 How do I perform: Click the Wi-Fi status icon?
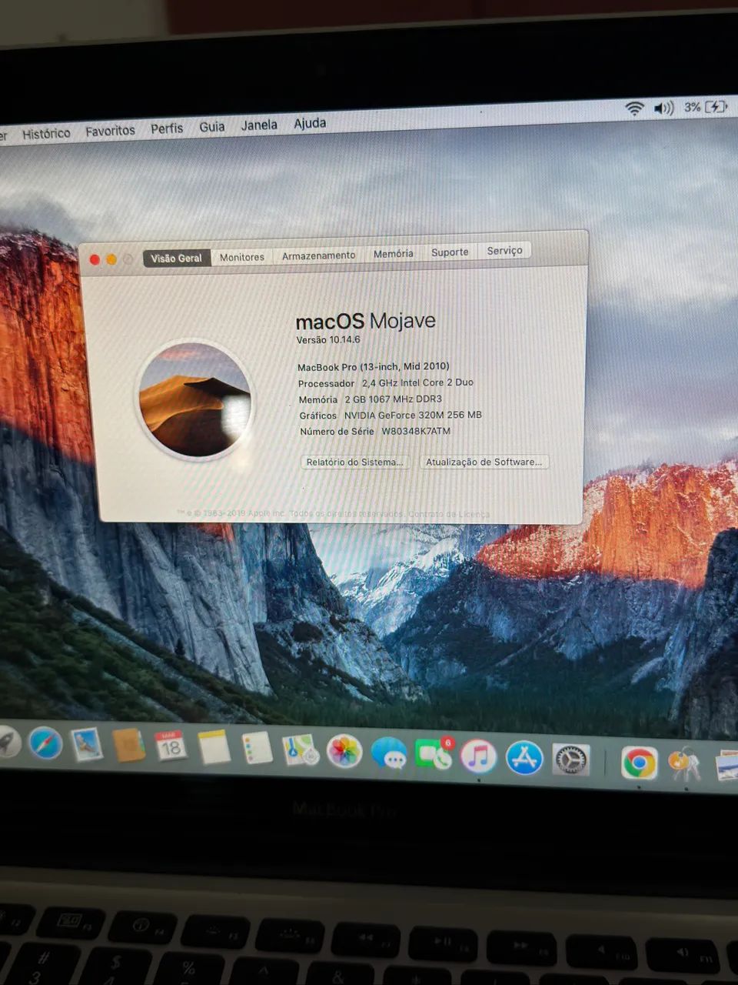coord(634,109)
